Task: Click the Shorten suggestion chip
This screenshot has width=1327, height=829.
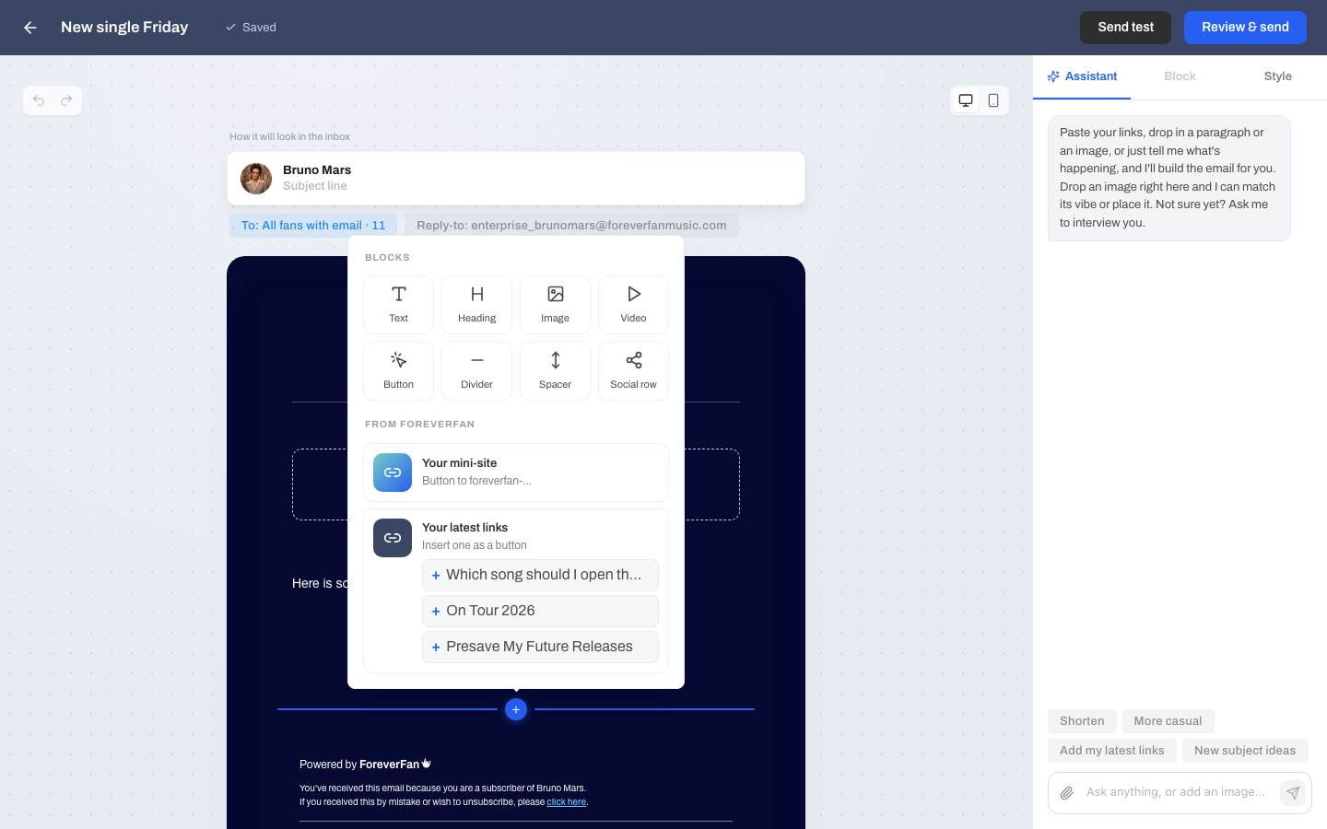Action: (1082, 721)
